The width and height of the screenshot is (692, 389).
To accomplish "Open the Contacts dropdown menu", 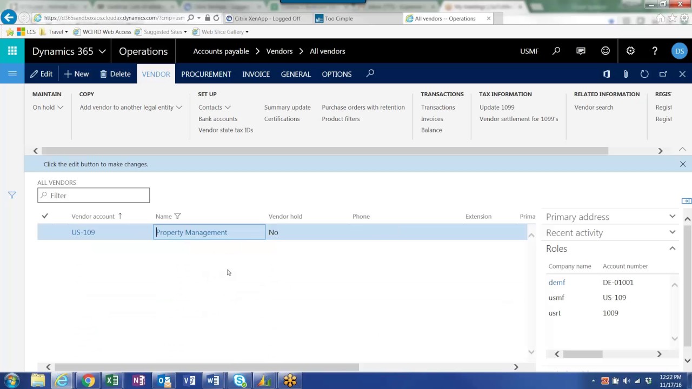I will coord(215,107).
